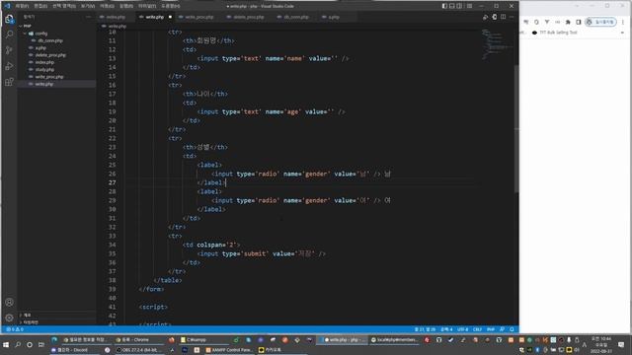The width and height of the screenshot is (632, 355).
Task: Open Windows taskbar search icon
Action: [18, 345]
